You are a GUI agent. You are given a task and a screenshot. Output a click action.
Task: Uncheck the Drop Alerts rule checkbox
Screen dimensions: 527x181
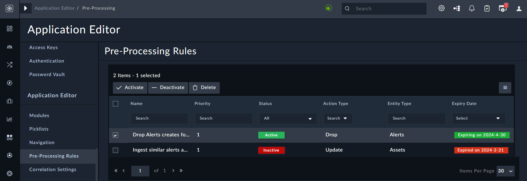[x=116, y=135]
